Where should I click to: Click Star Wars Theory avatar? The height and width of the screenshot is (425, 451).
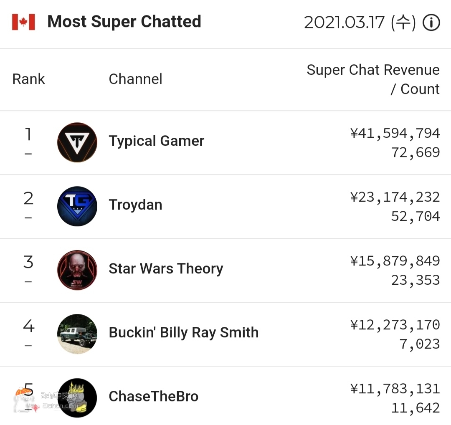coord(77,270)
